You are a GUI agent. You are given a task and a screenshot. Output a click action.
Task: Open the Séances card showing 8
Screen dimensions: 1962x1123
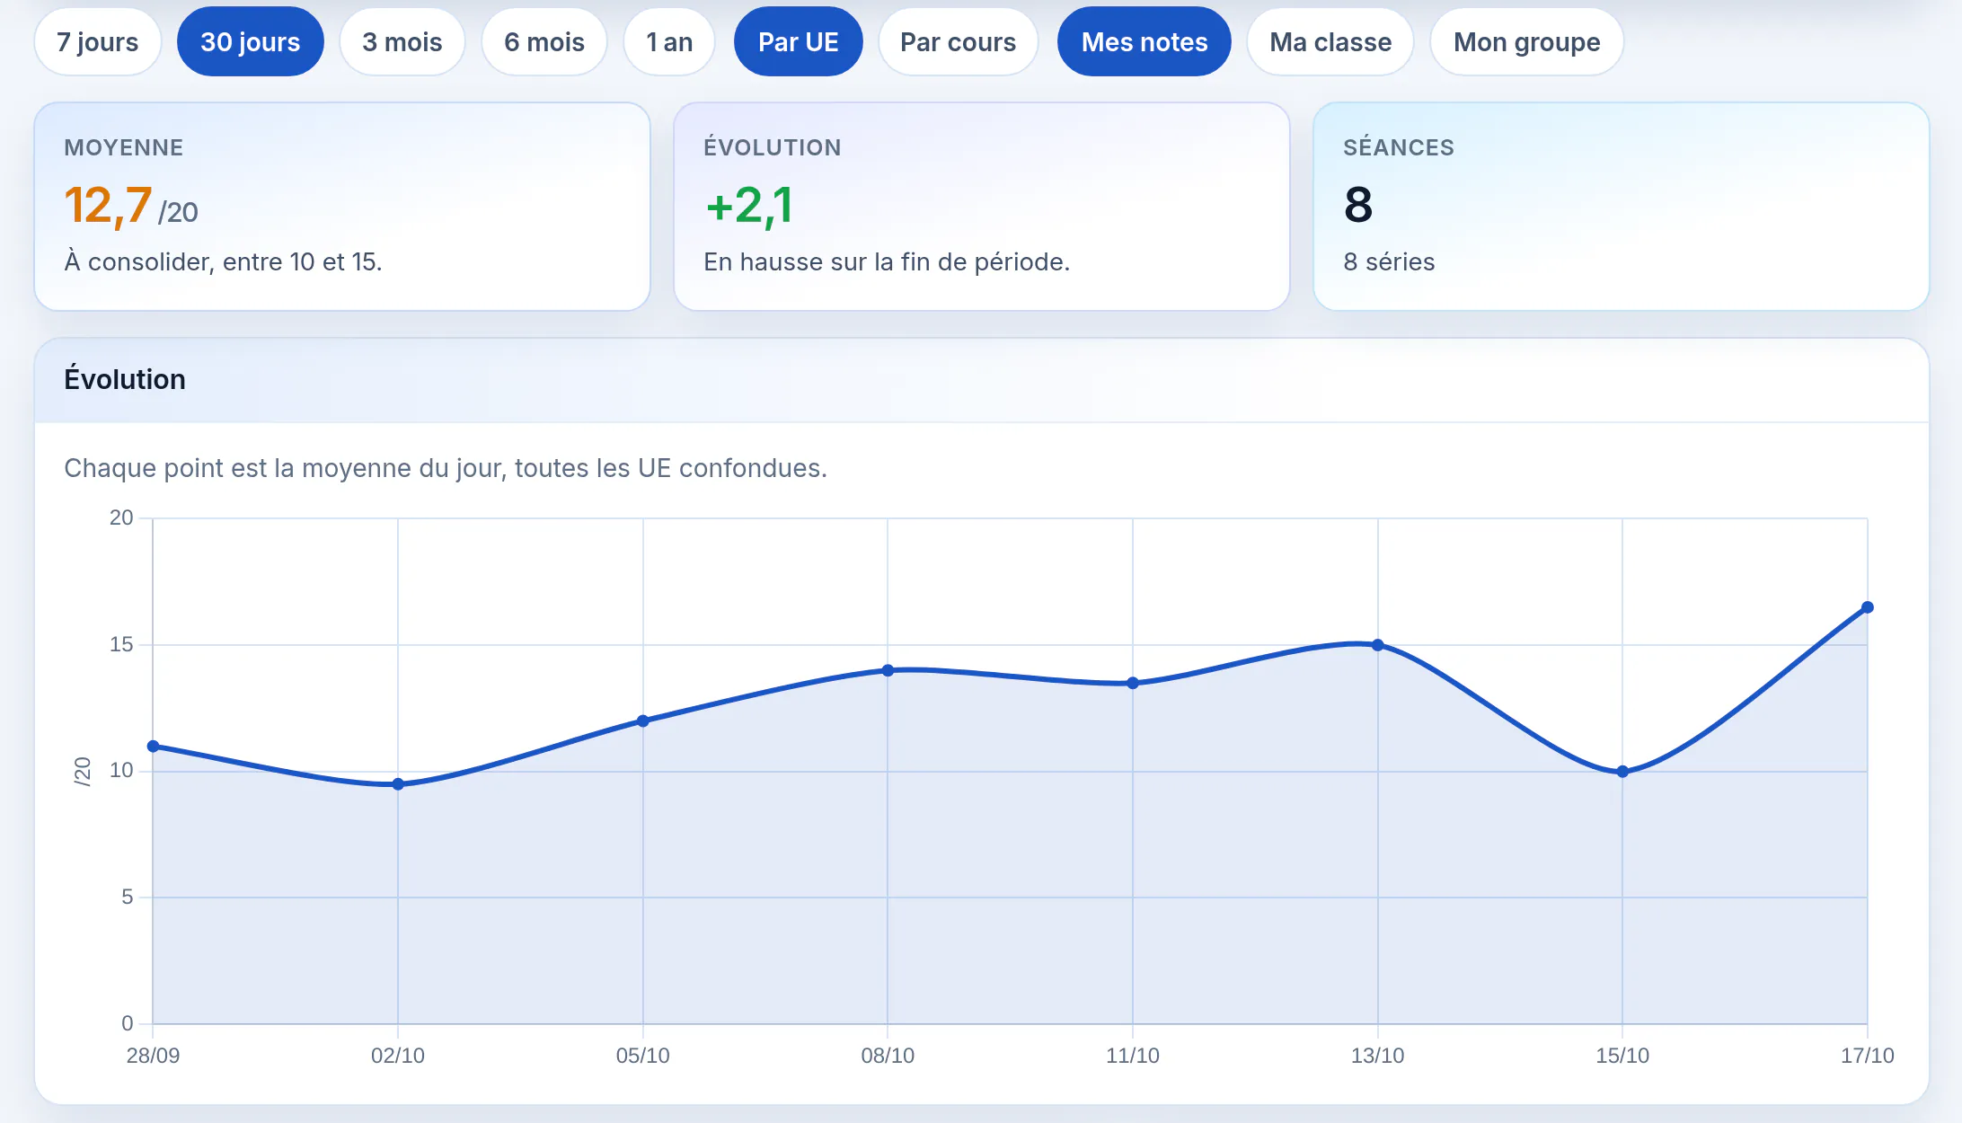pos(1622,207)
